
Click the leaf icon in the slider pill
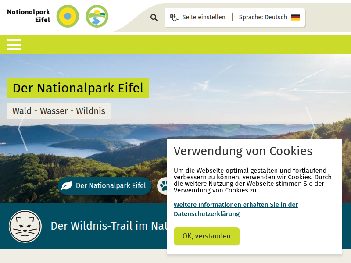[67, 185]
